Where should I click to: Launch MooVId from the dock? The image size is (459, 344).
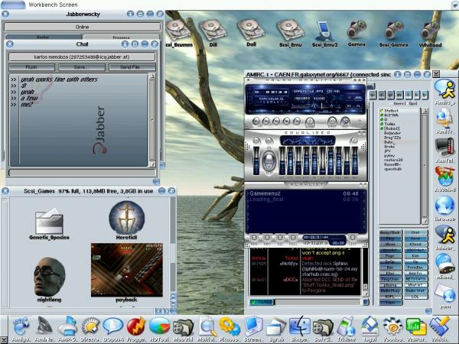[x=183, y=329]
